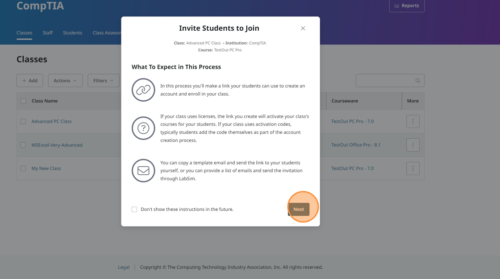Go to the Students tab
This screenshot has width=500, height=279.
click(x=72, y=33)
